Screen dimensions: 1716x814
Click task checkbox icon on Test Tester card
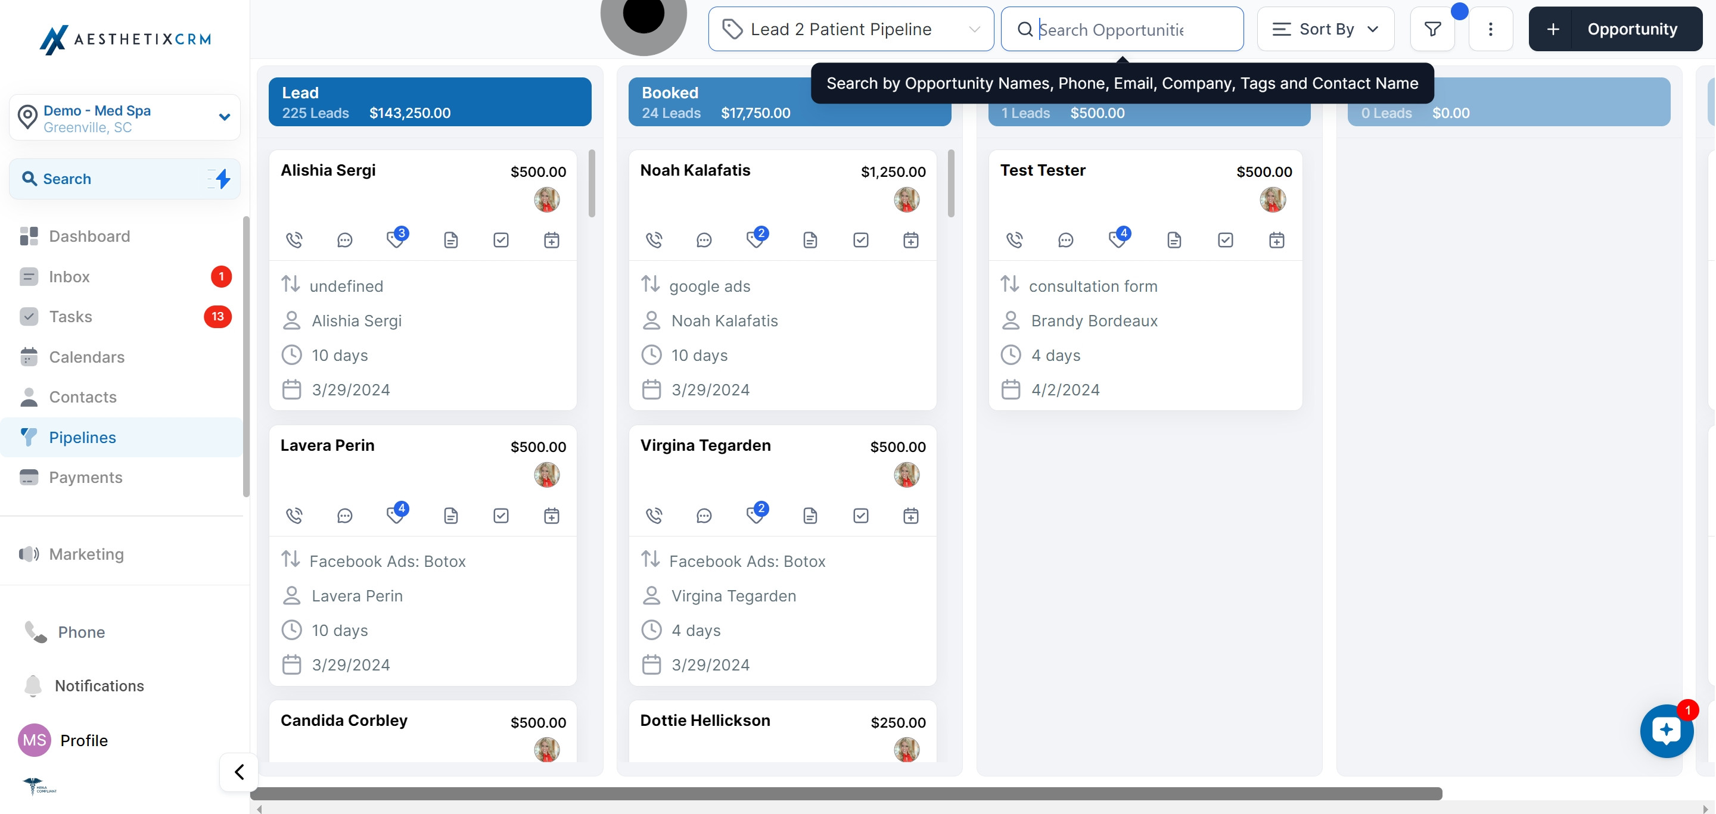point(1225,239)
